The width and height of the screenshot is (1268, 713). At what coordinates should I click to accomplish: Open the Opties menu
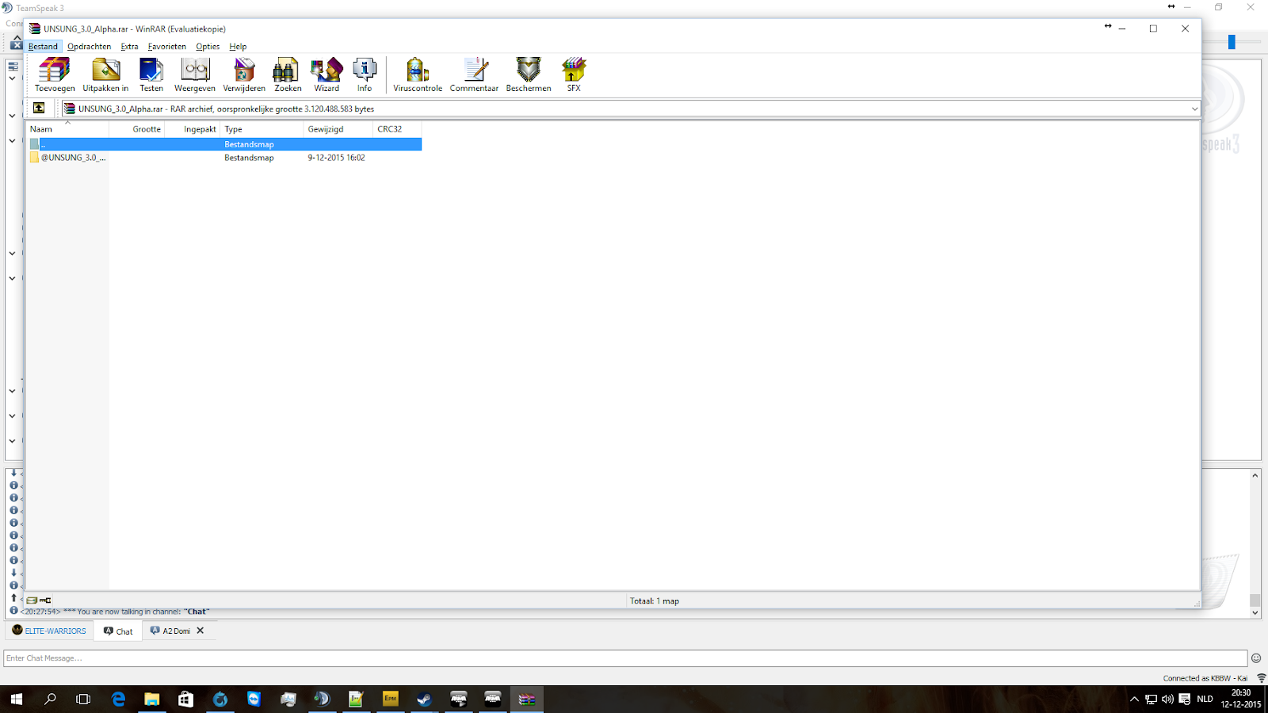click(208, 47)
